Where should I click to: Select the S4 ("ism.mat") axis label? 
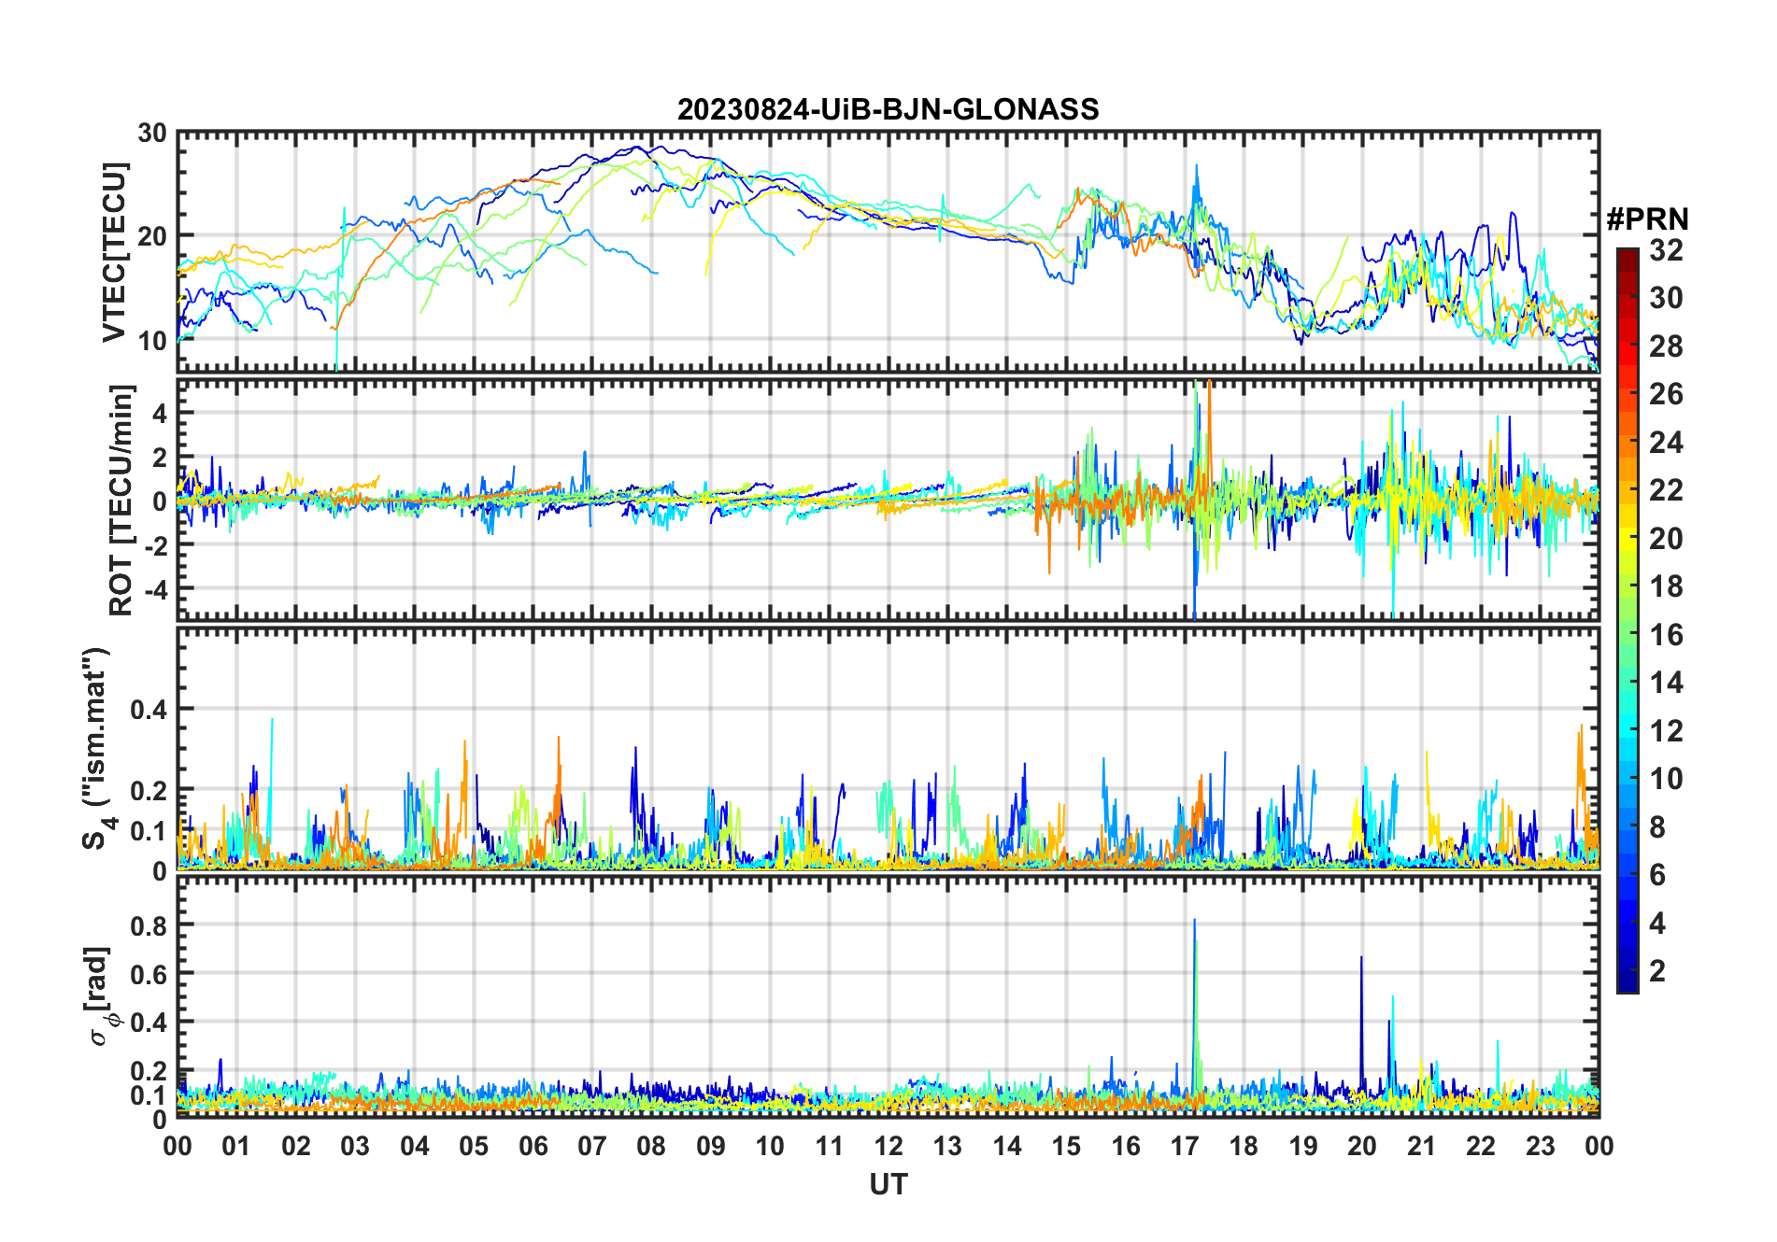[97, 748]
